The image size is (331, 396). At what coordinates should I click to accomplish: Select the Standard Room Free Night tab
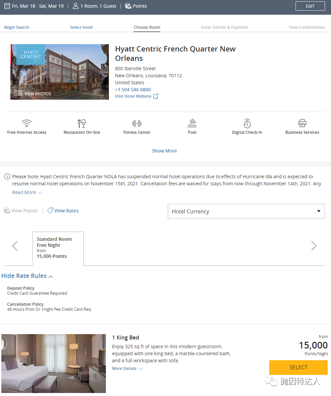tap(58, 248)
